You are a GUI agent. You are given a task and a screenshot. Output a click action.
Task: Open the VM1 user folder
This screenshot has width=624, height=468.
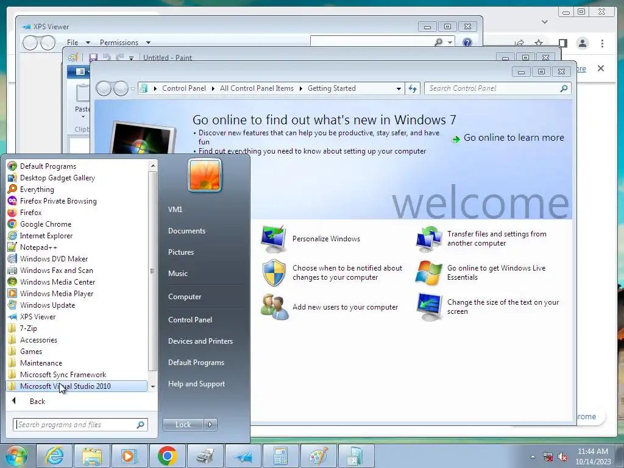[x=175, y=210]
